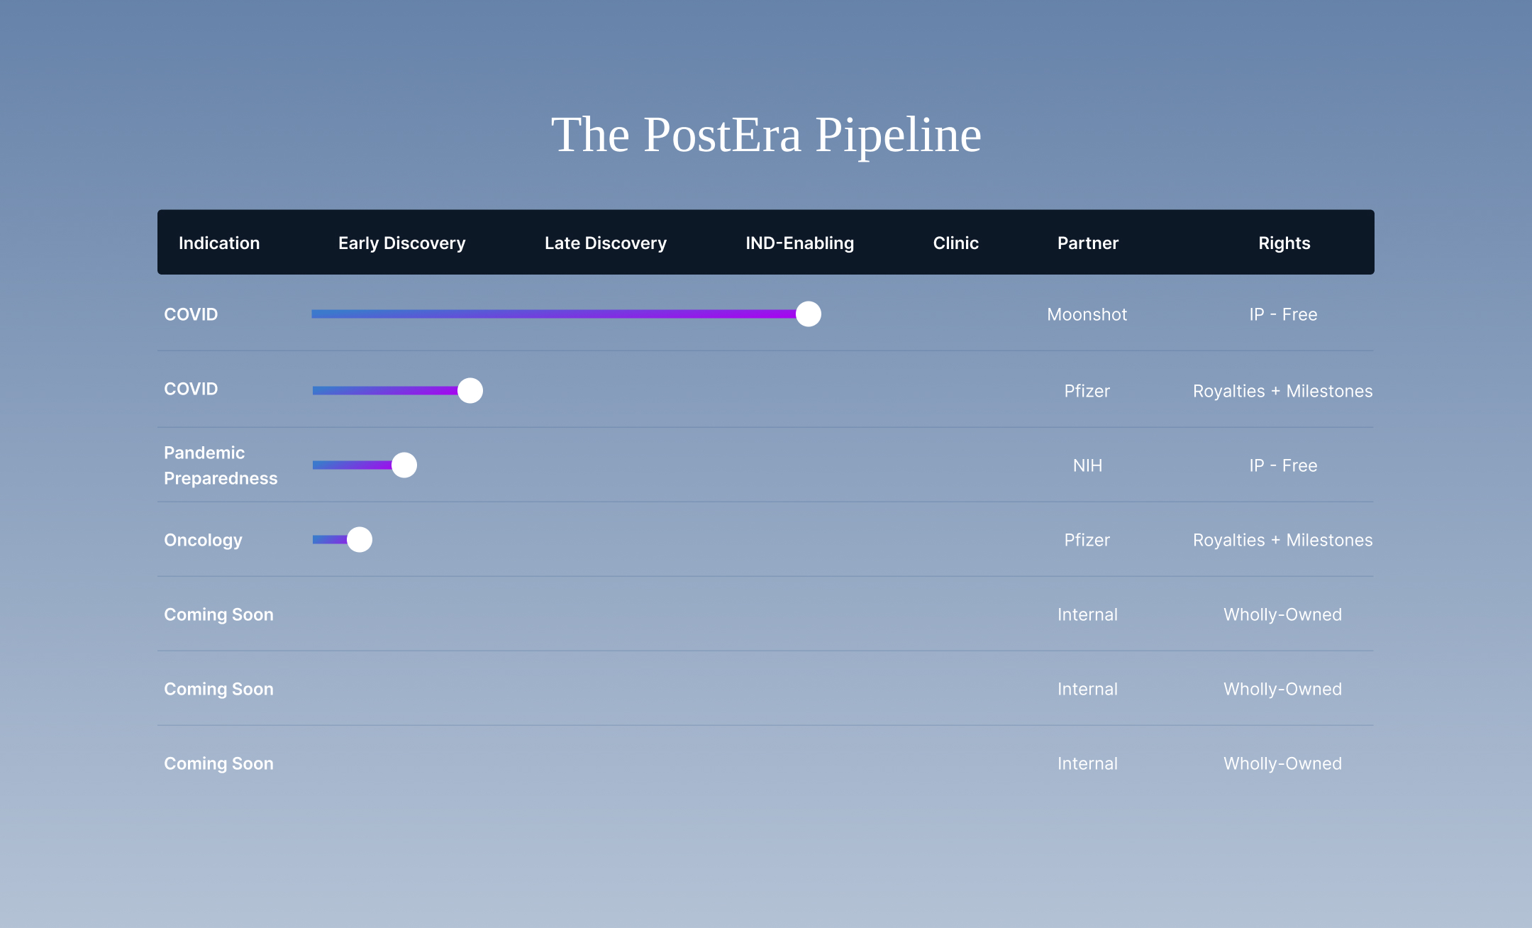This screenshot has height=928, width=1532.
Task: Click the Late Discovery column header
Action: [605, 243]
